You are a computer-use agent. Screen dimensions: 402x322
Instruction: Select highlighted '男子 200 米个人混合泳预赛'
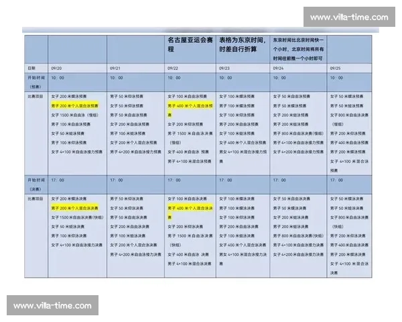[74, 106]
